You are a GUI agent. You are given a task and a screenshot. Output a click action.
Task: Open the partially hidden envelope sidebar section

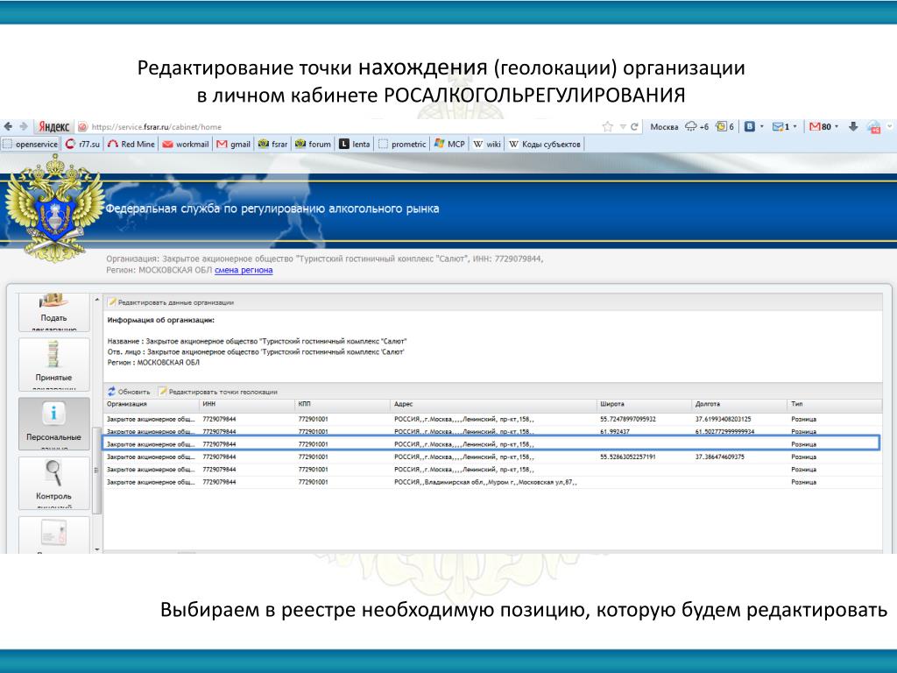(x=53, y=535)
